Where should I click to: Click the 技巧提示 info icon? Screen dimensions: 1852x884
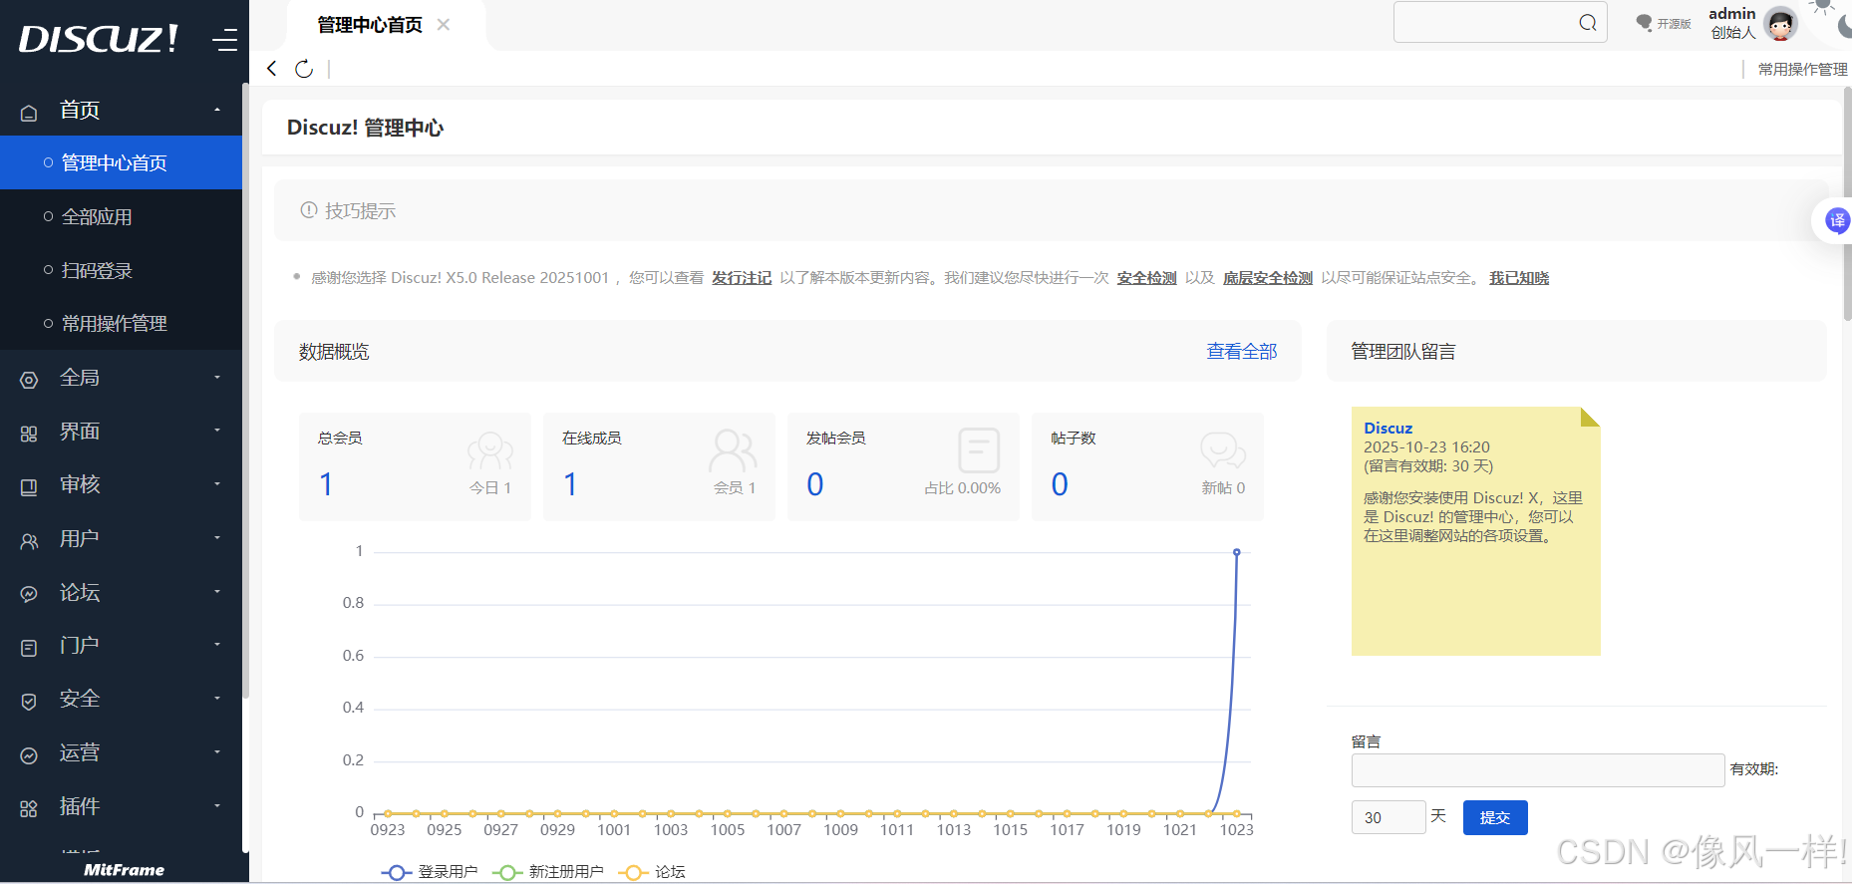(x=309, y=210)
